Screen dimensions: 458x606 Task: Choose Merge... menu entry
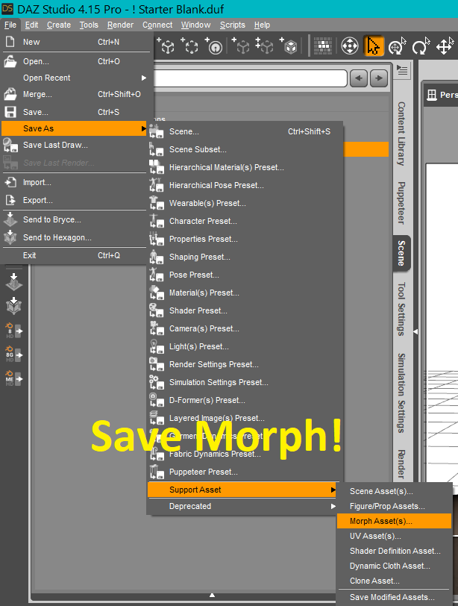tap(75, 94)
